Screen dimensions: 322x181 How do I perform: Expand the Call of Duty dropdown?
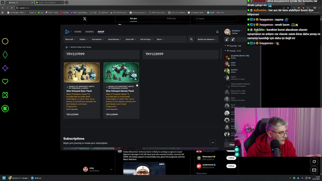[146, 39]
